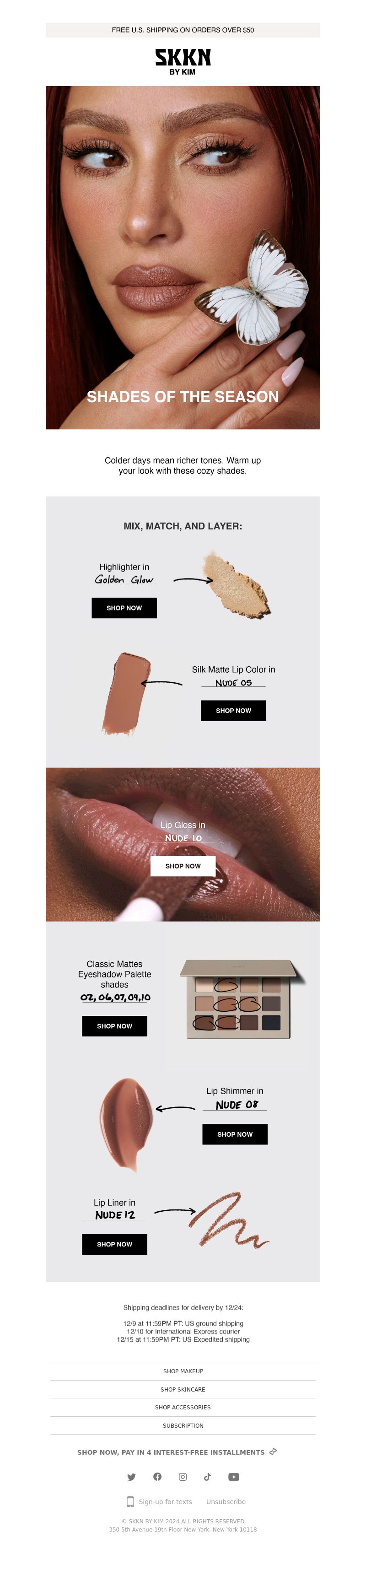The height and width of the screenshot is (1570, 366).
Task: Shop the Classic Mattes Eyeshadow Palette
Action: [114, 1026]
